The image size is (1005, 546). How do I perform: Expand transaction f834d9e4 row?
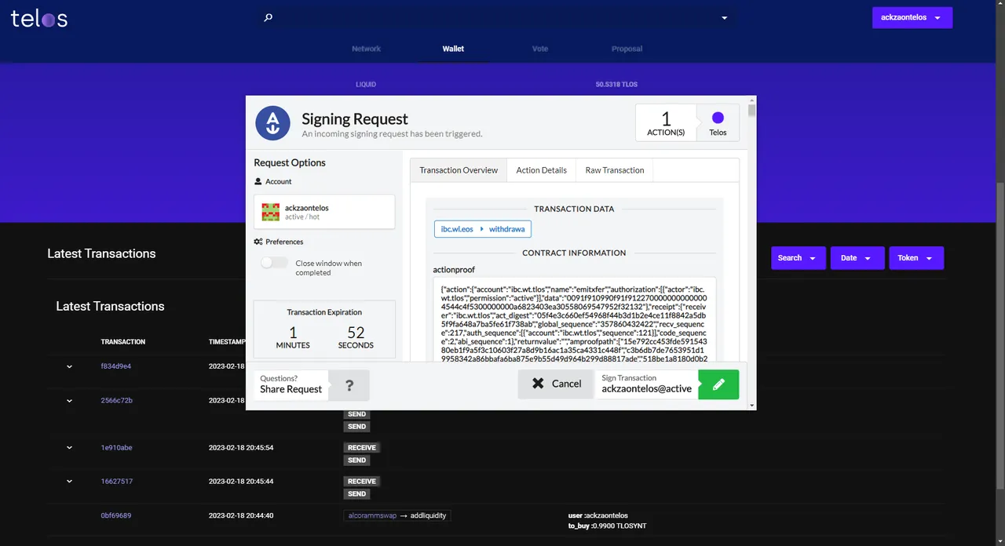click(x=69, y=366)
